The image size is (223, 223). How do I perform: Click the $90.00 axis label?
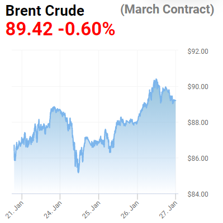click(x=198, y=87)
